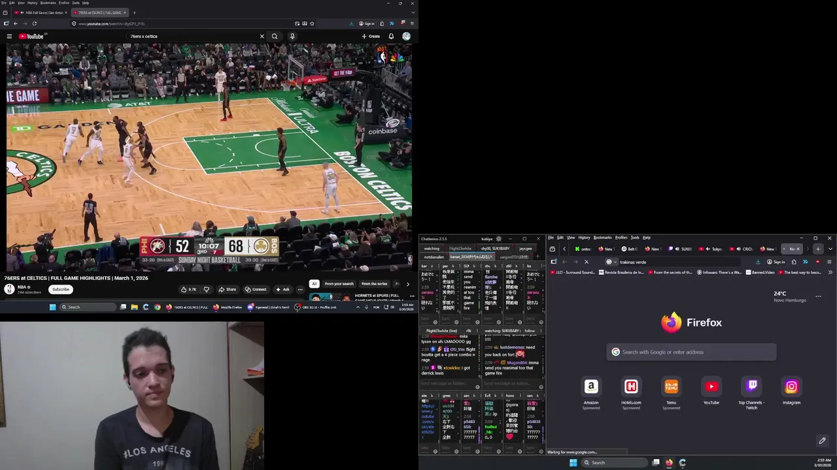Open a new tab in the YouTube window
The height and width of the screenshot is (470, 837).
pos(135,12)
